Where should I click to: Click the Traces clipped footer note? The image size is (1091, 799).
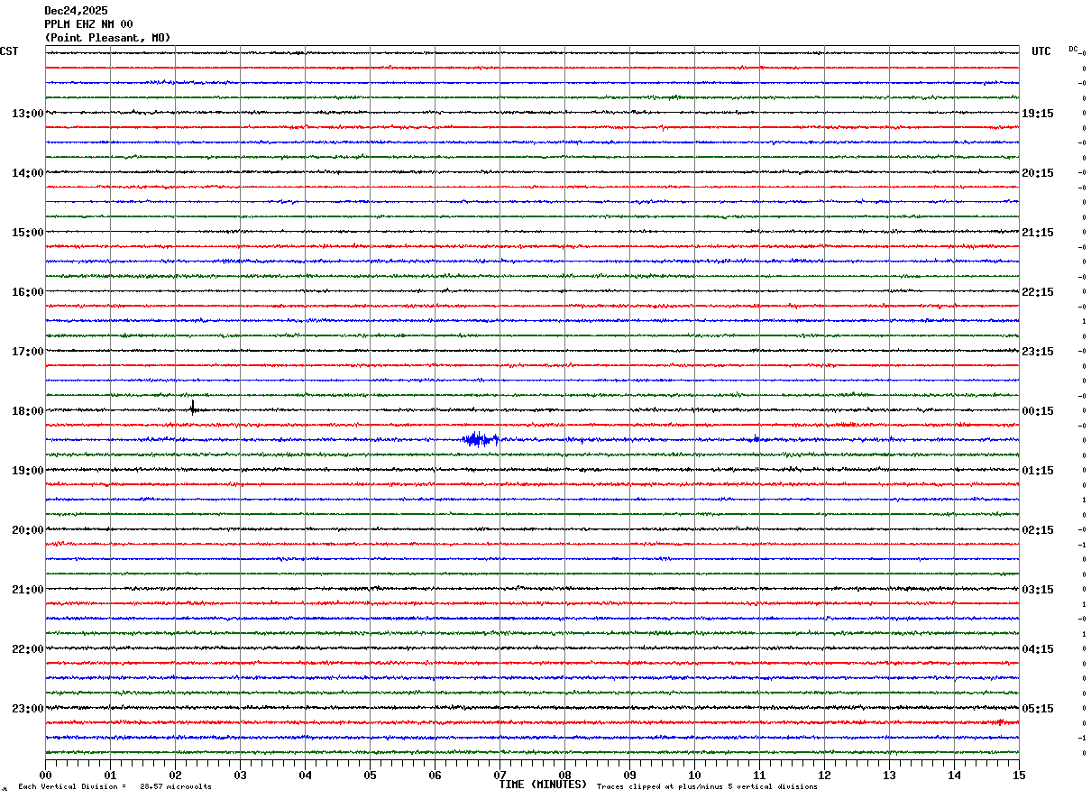click(x=707, y=787)
